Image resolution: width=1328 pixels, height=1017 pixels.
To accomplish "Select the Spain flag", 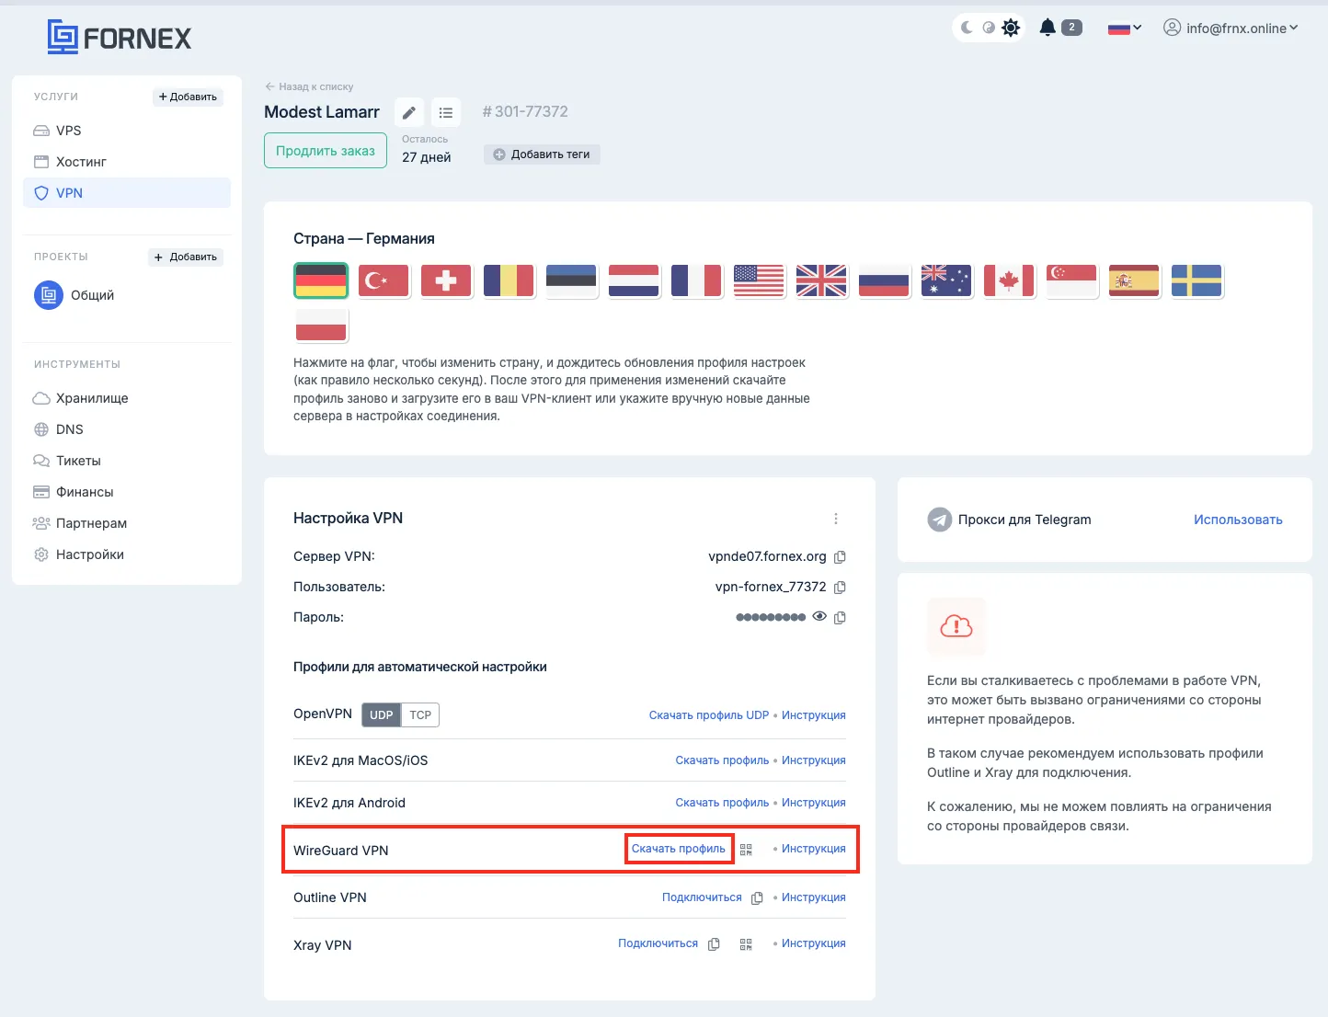I will point(1134,280).
